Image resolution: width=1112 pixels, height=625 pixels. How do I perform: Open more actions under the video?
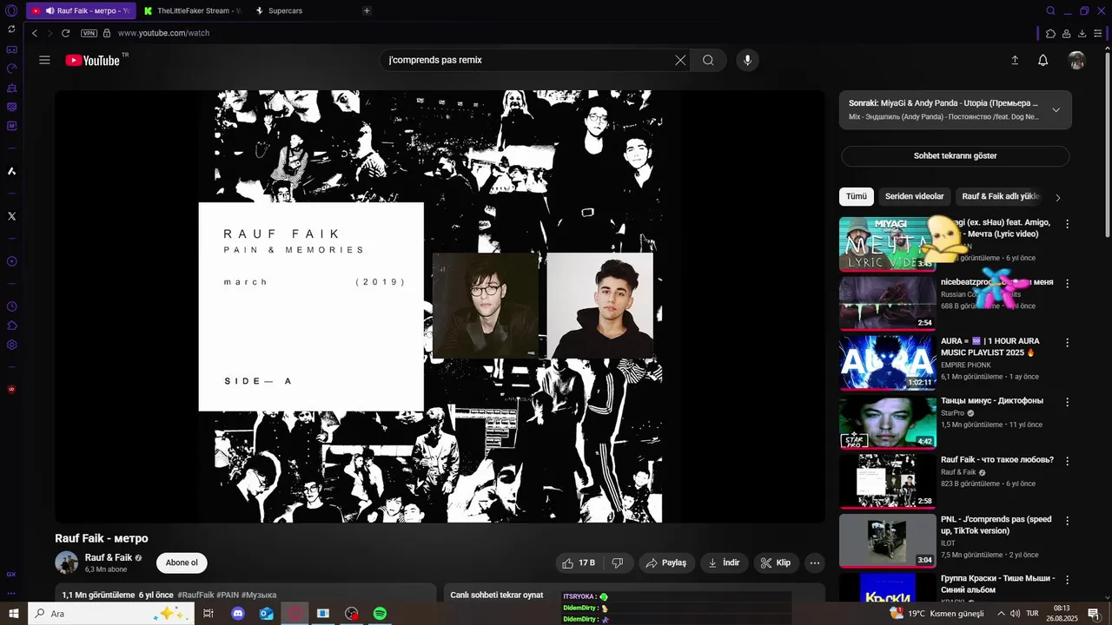[x=815, y=562]
